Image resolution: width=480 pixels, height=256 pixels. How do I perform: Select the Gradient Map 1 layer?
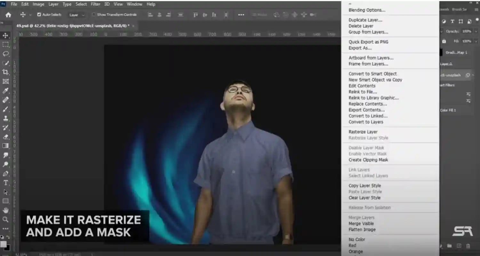coord(456,52)
